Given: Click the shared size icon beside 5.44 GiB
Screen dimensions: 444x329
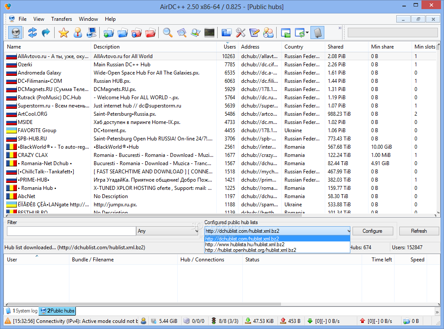Looking at the screenshot, I should point(154,321).
